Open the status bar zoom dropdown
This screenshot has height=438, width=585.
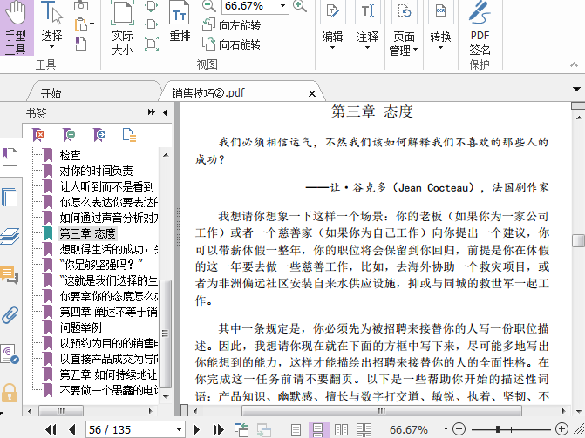coord(446,429)
